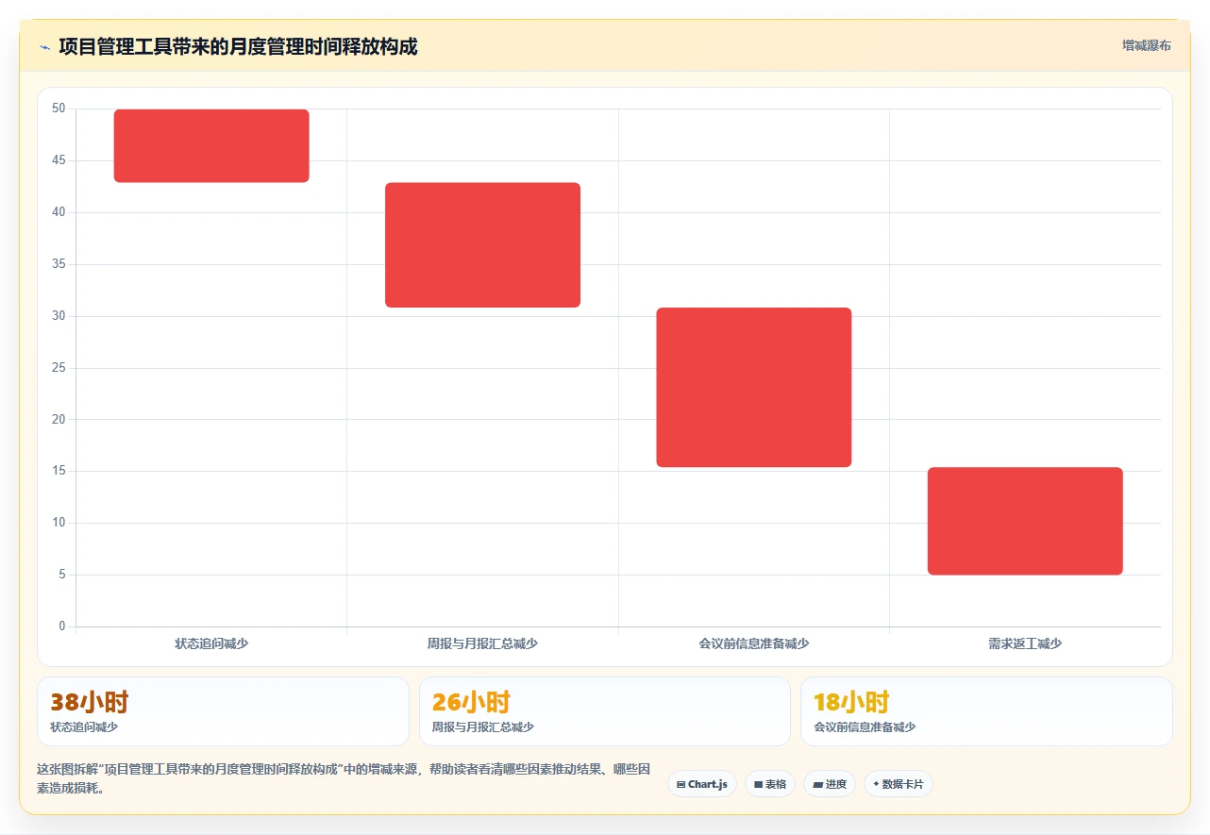
Task: Click the x-axis label 周报与月报汇总减少
Action: (482, 643)
